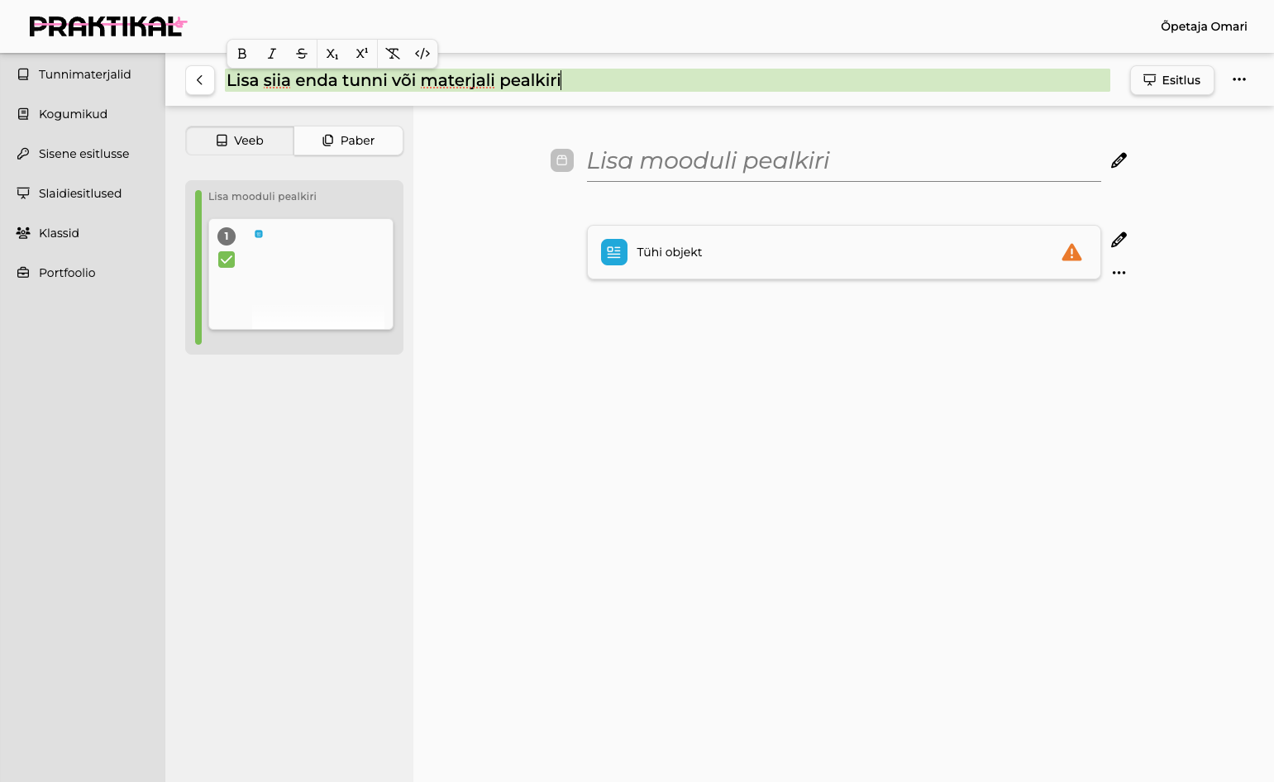Open the Tühi objekt card
The width and height of the screenshot is (1274, 782).
843,252
